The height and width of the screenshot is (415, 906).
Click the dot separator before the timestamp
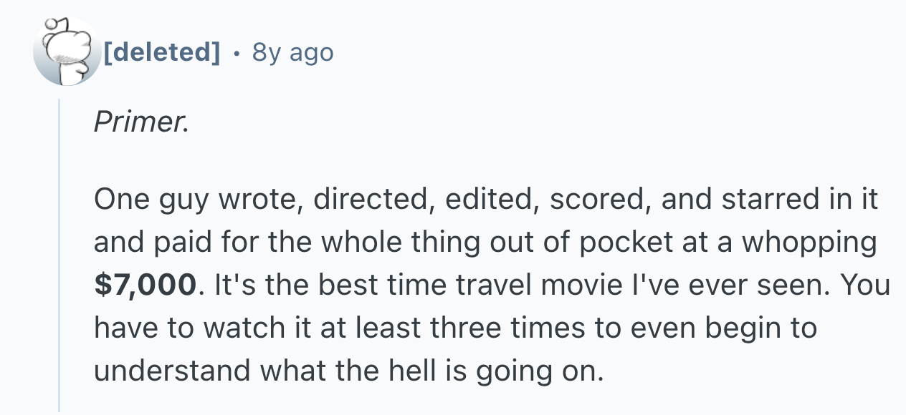[x=236, y=52]
